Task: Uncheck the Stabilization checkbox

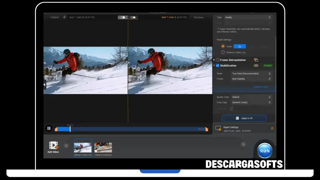Action: tap(217, 66)
